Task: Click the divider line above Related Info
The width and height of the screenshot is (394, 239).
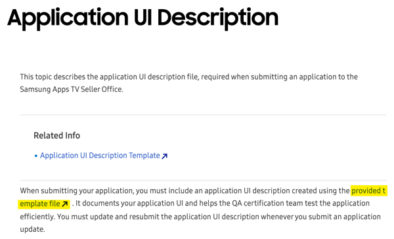Action: [x=204, y=115]
